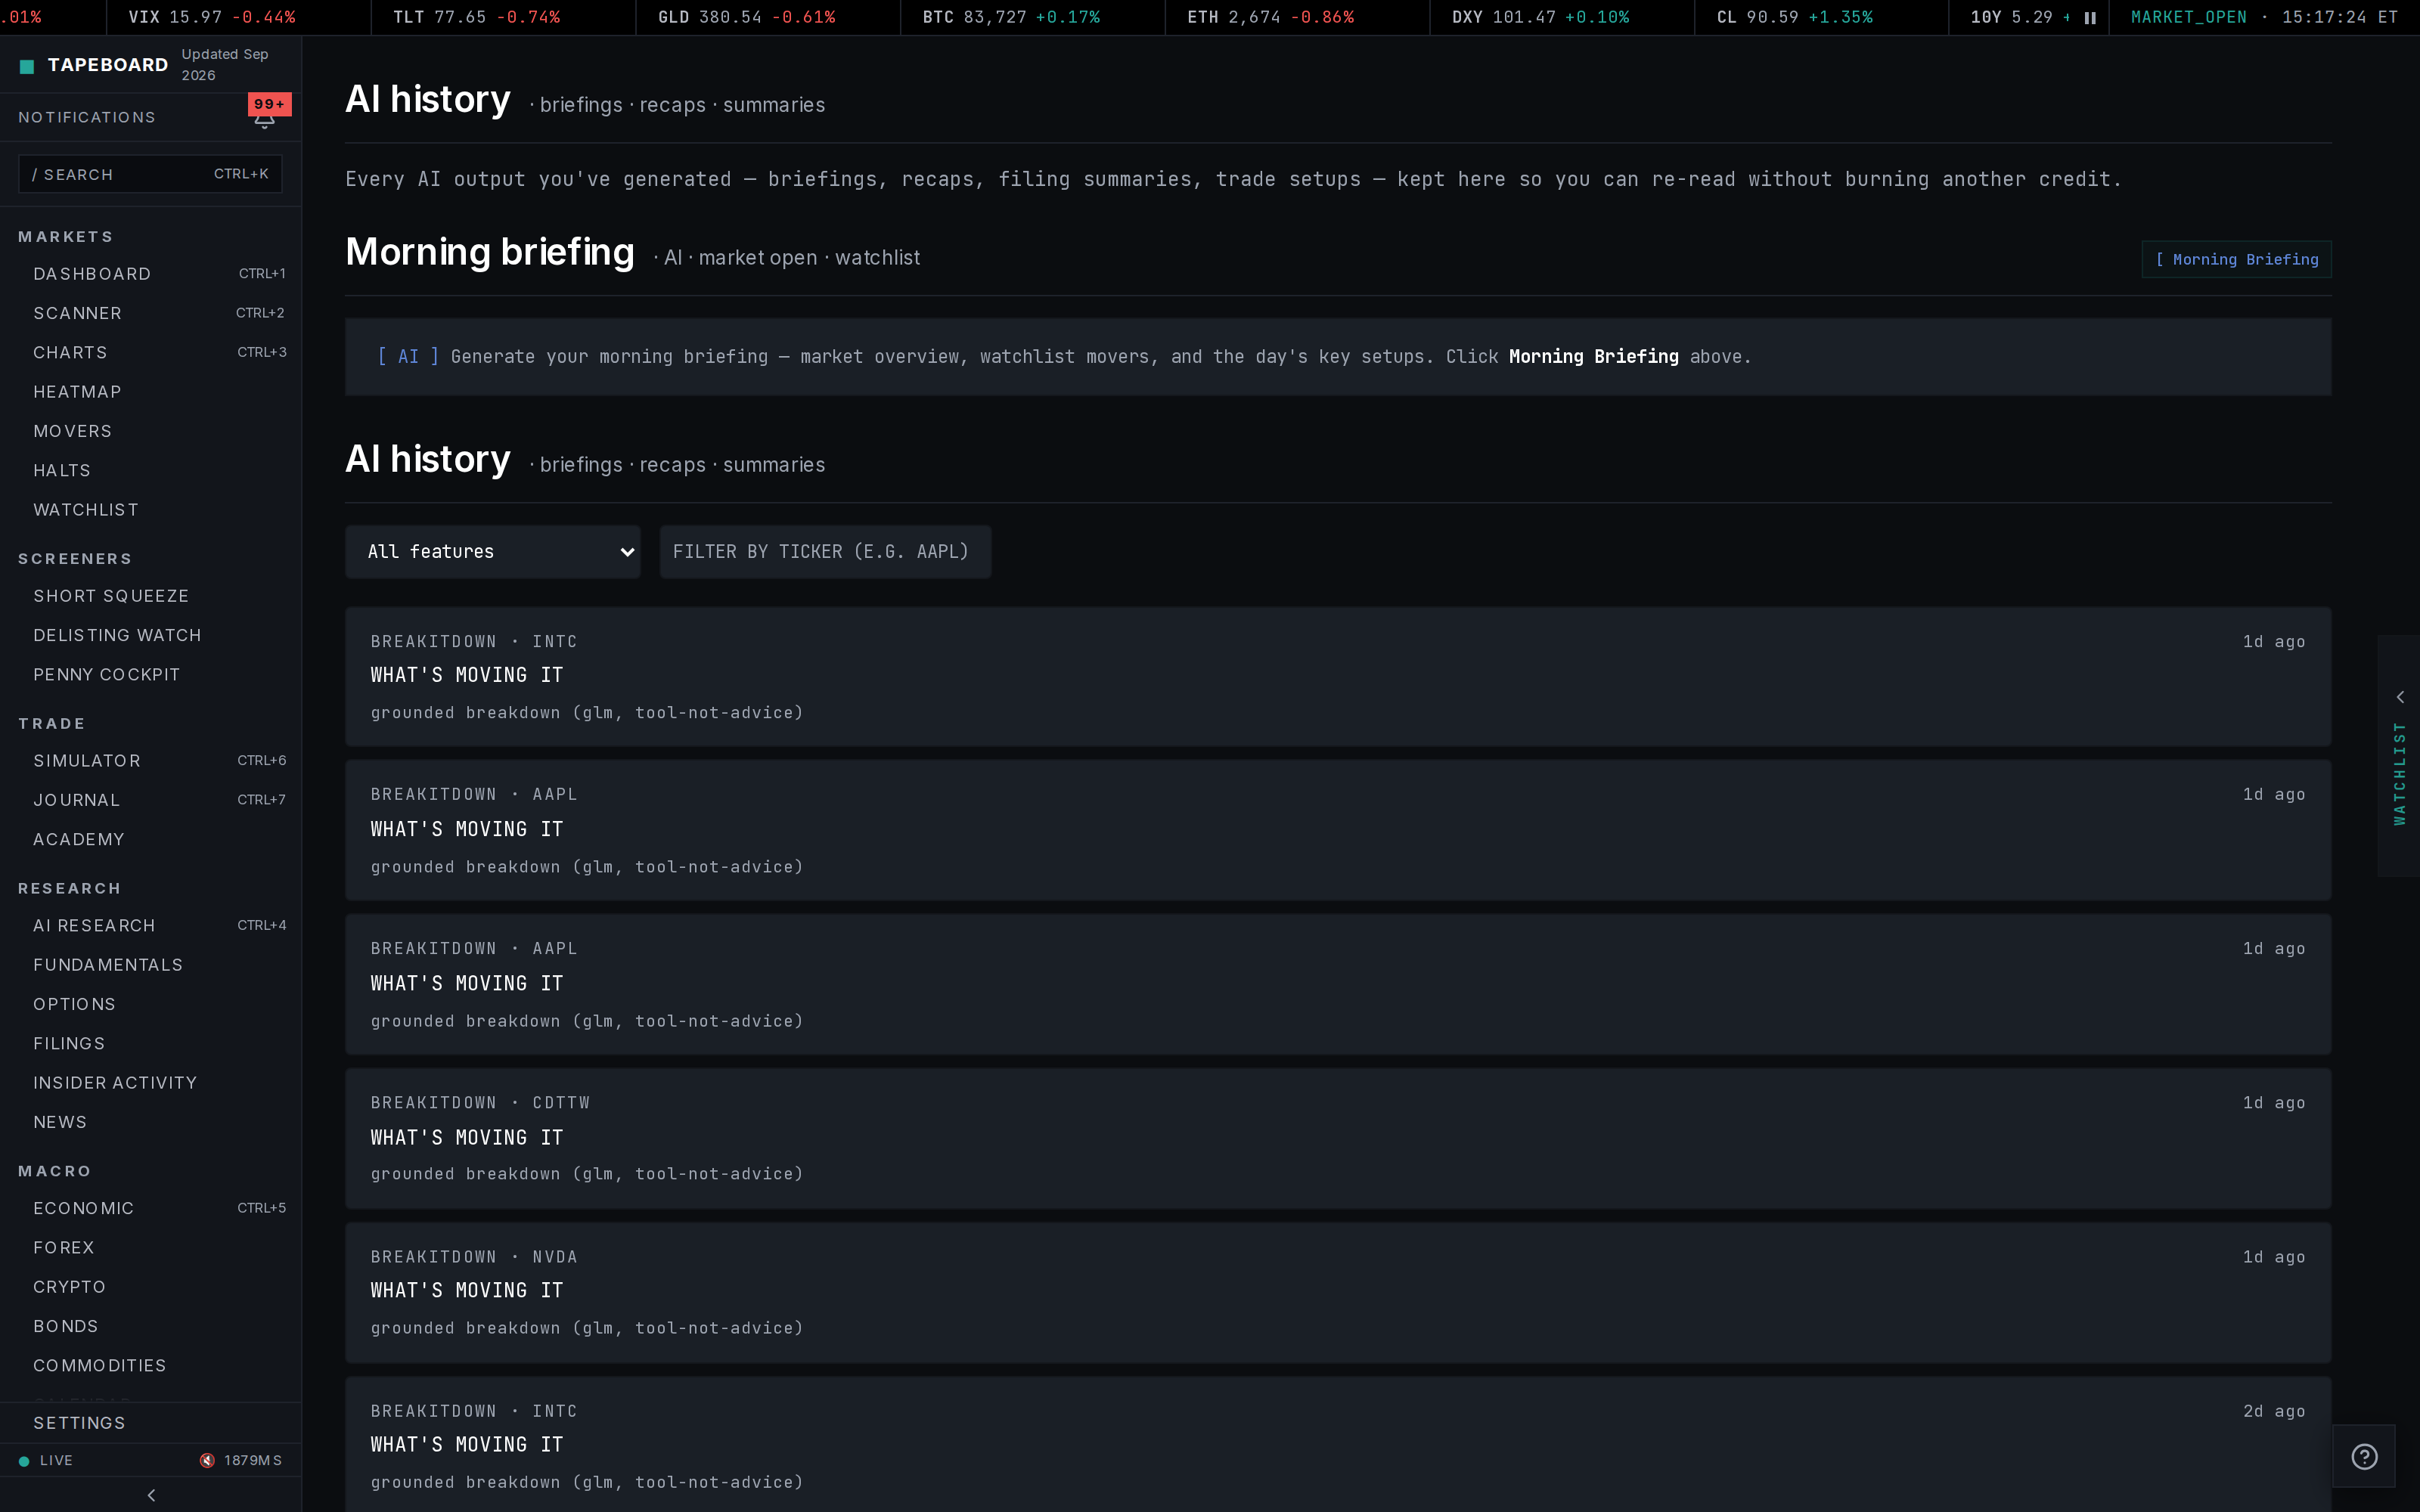Open Settings in the sidebar

pyautogui.click(x=151, y=1423)
